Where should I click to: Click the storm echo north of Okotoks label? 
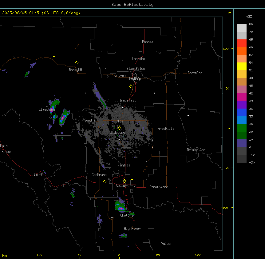pos(121,206)
